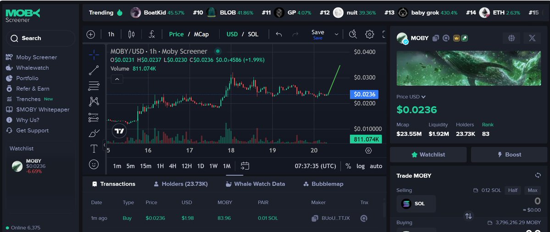Open the emoji icons tool
The height and width of the screenshot is (232, 550).
[x=94, y=164]
